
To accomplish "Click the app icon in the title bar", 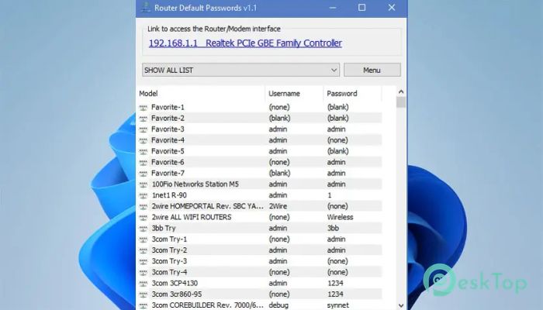I will 146,8.
